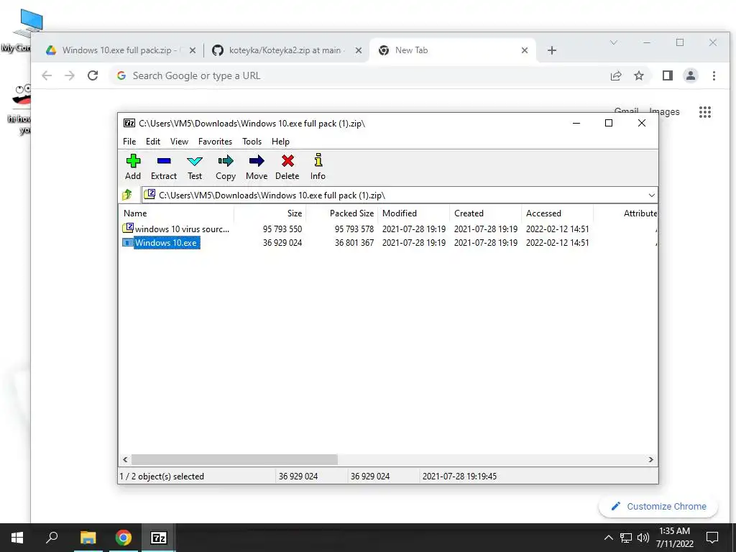Open the Favorites menu
The height and width of the screenshot is (552, 736).
pyautogui.click(x=215, y=142)
